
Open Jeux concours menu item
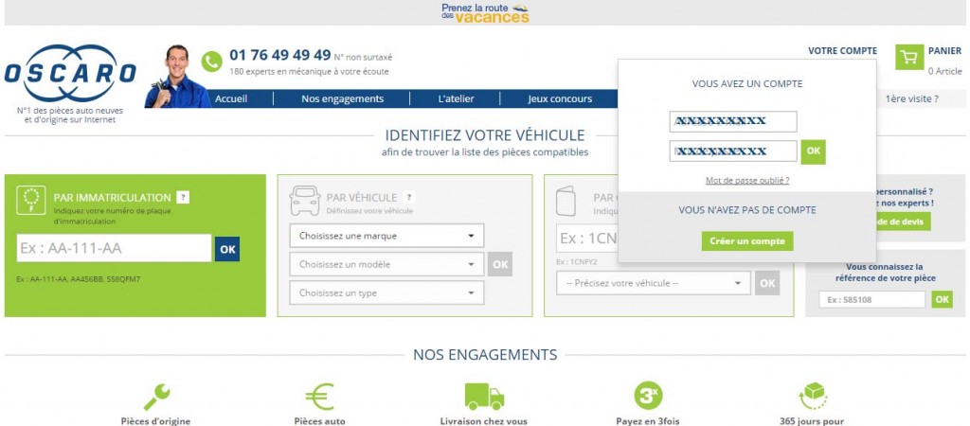click(x=560, y=98)
